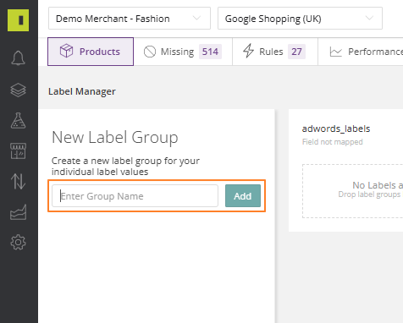This screenshot has width=403, height=323.
Task: Expand the Google Shopping (UK) dropdown
Action: tap(300, 19)
